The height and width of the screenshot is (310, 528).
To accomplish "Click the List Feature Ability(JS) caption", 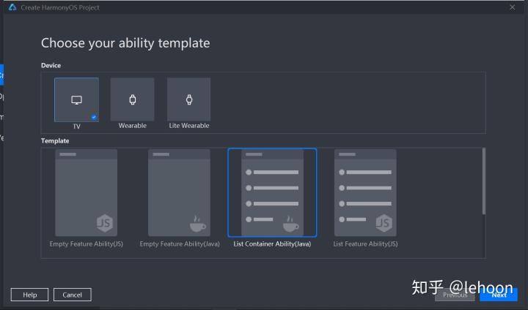I will [x=365, y=244].
